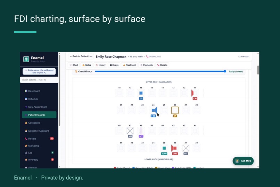Switch to the patient Recalls tab

[x=162, y=65]
